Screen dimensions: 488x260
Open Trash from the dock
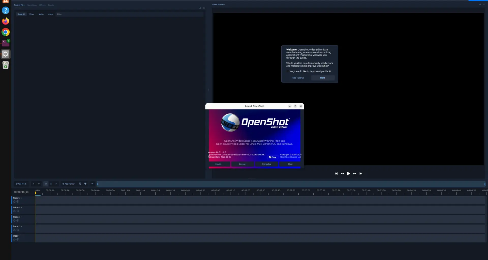pyautogui.click(x=6, y=65)
